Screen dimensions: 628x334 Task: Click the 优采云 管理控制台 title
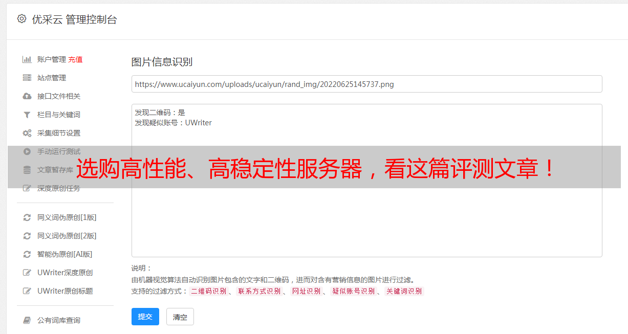74,19
